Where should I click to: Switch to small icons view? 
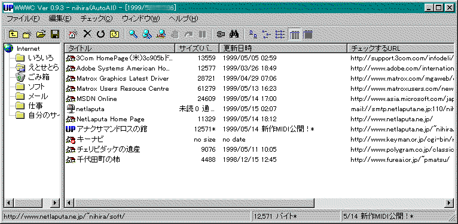267,34
